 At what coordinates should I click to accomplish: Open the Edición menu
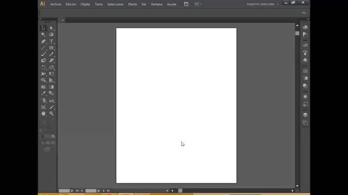(71, 4)
